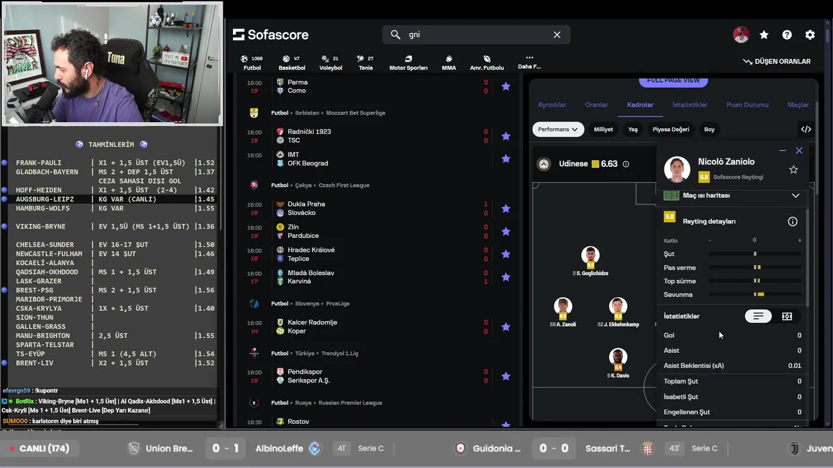Select the Basketbol sport category
833x468 pixels.
point(292,62)
